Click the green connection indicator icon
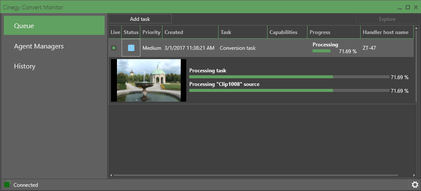The image size is (421, 191). tap(7, 185)
